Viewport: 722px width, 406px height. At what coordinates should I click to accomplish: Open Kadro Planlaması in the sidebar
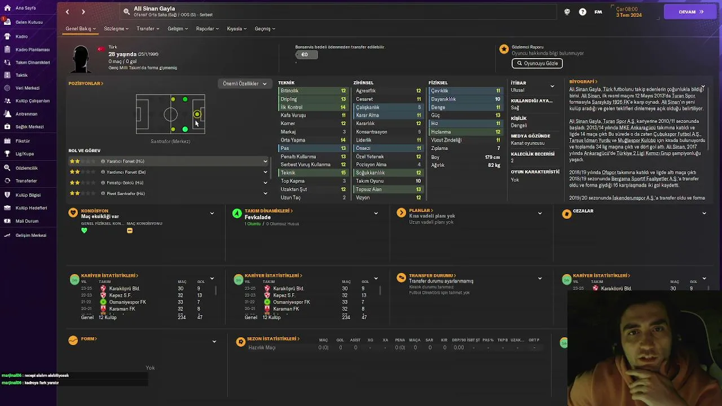coord(32,50)
